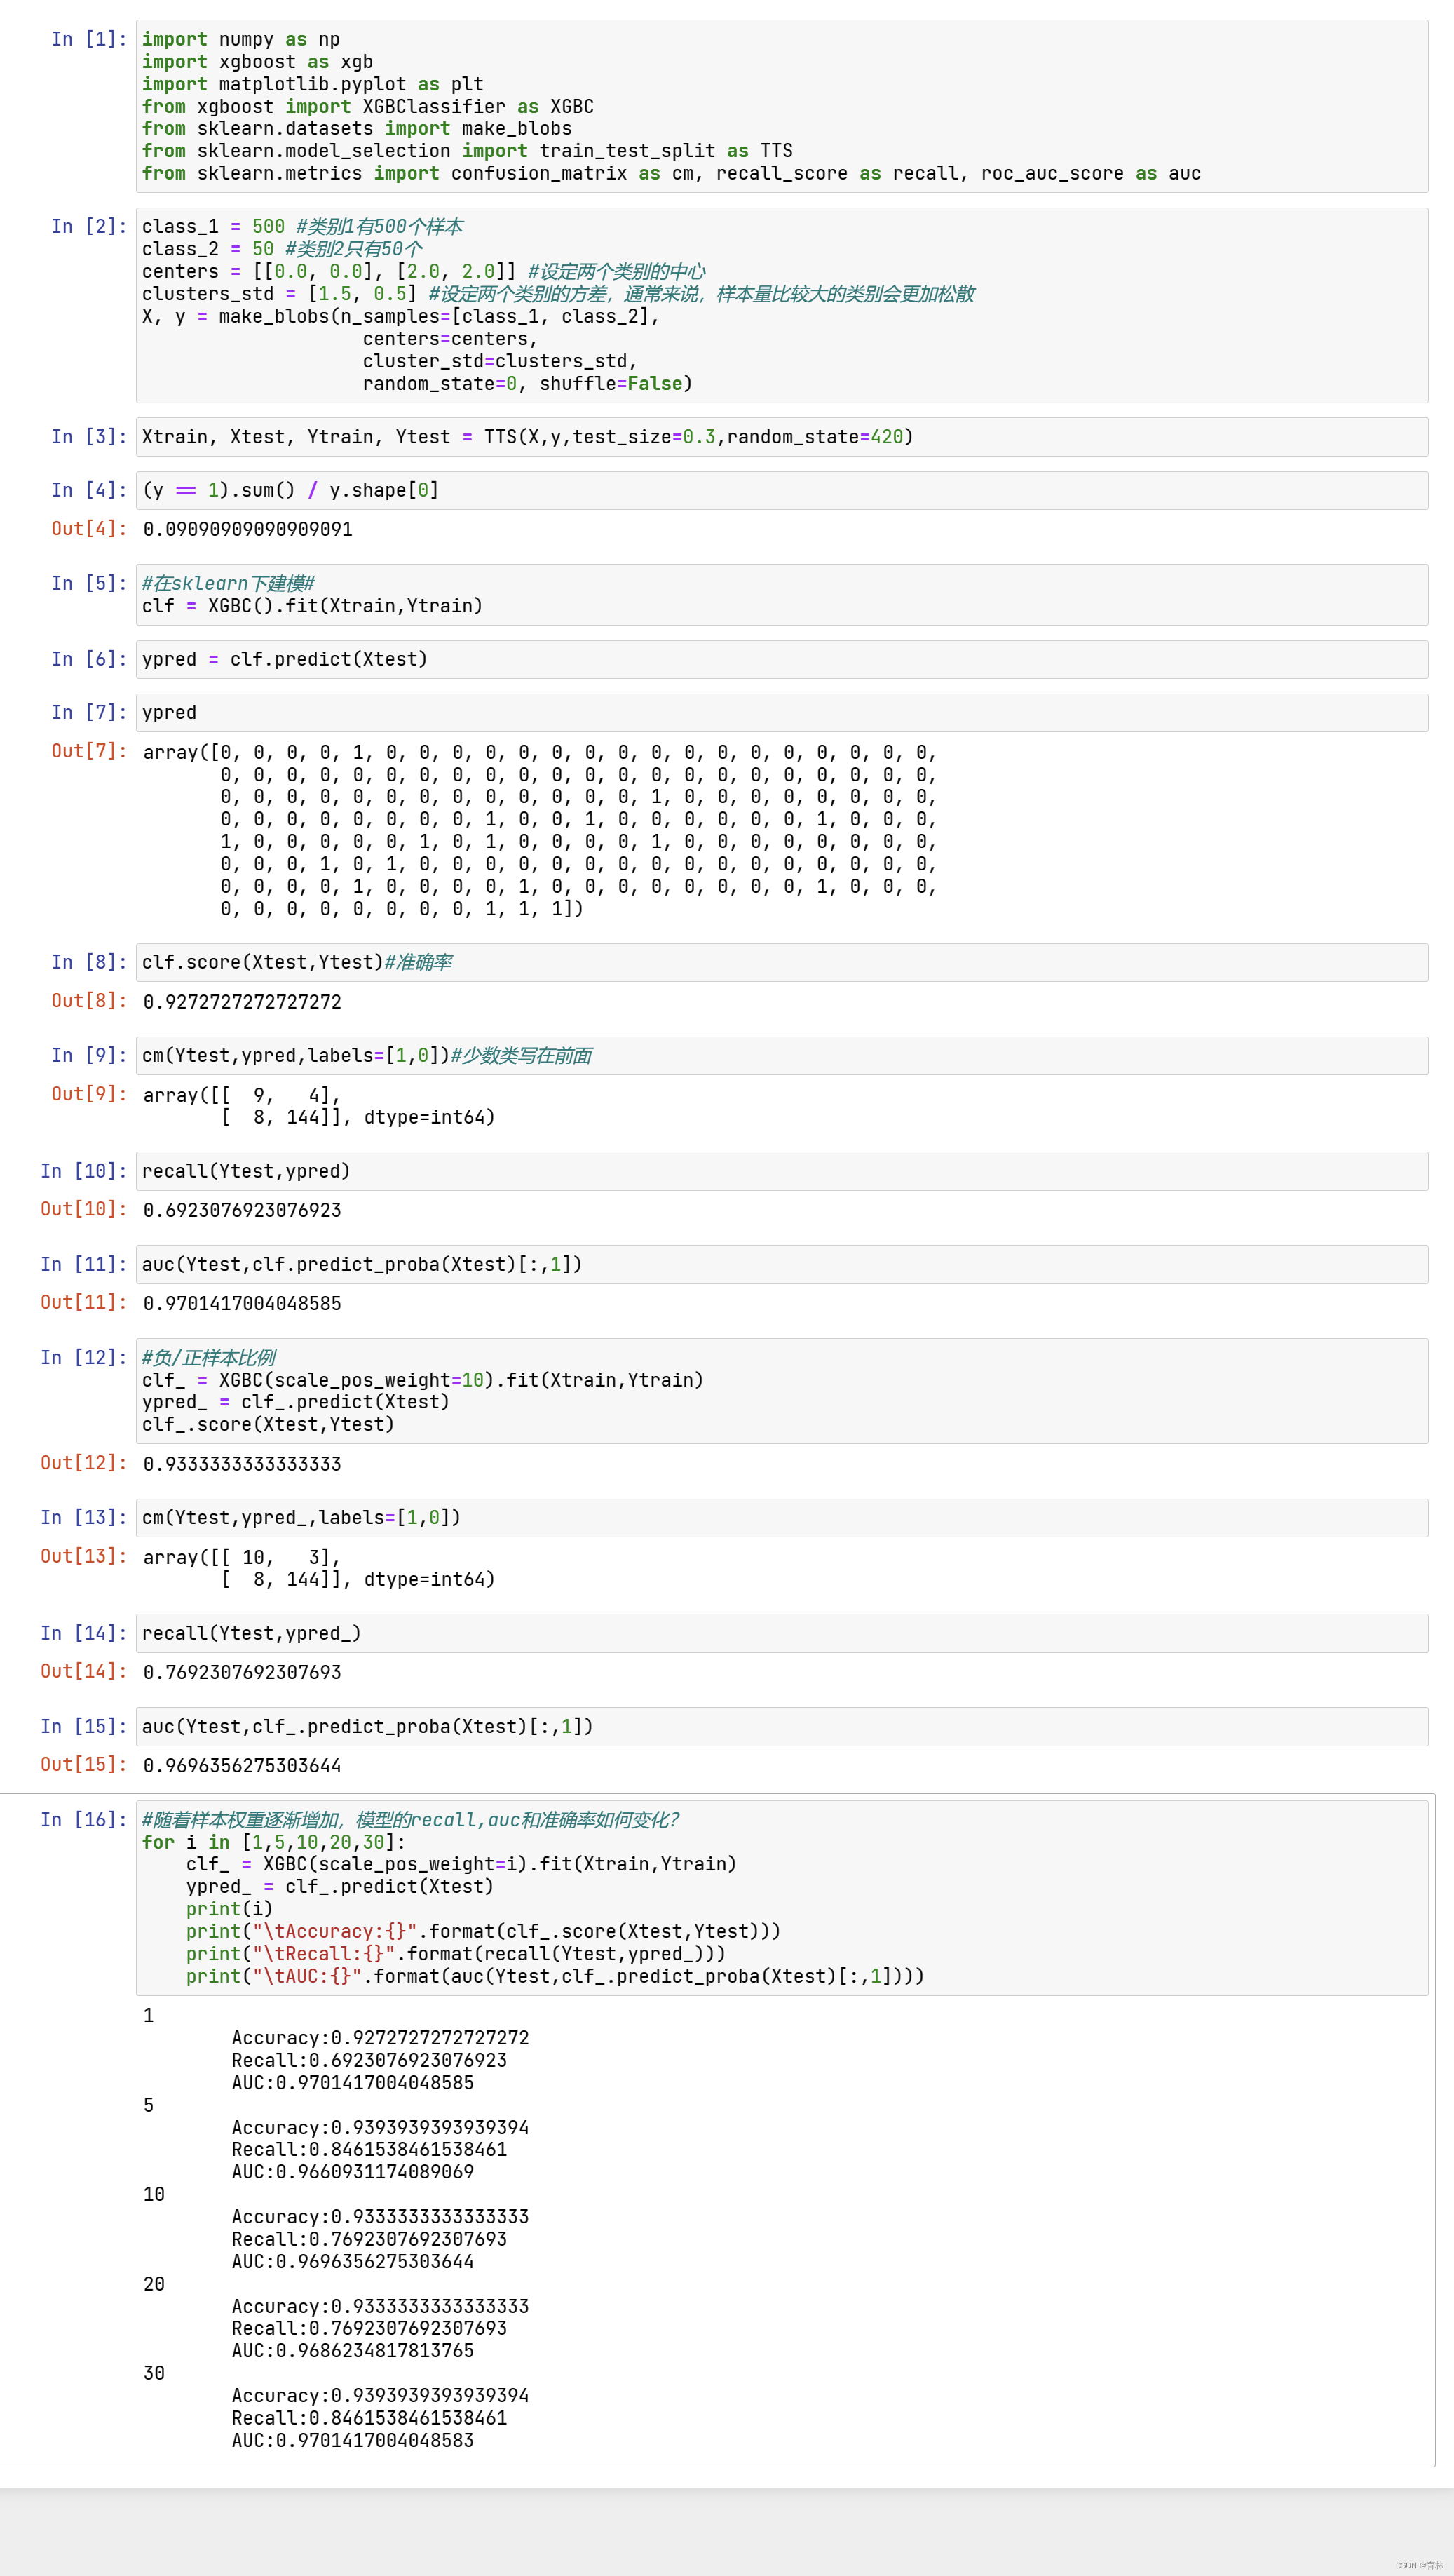Click output value 0.9272727272727272 of Out[8]

pyautogui.click(x=242, y=1002)
